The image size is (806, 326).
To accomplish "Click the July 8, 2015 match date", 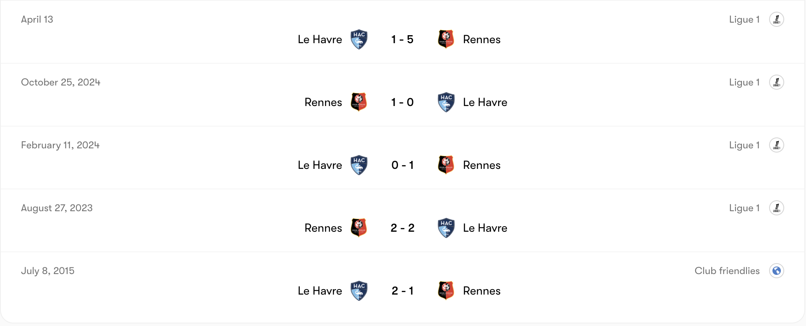I will (48, 271).
